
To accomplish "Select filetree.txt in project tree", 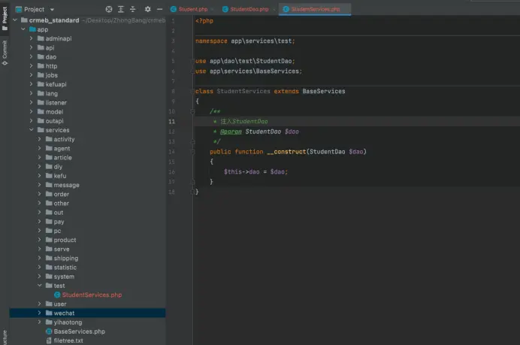I will click(x=68, y=340).
